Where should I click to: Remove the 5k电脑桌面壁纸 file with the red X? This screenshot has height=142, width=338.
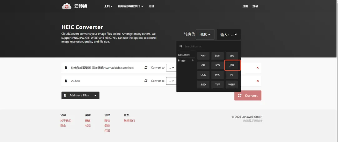coord(258,68)
